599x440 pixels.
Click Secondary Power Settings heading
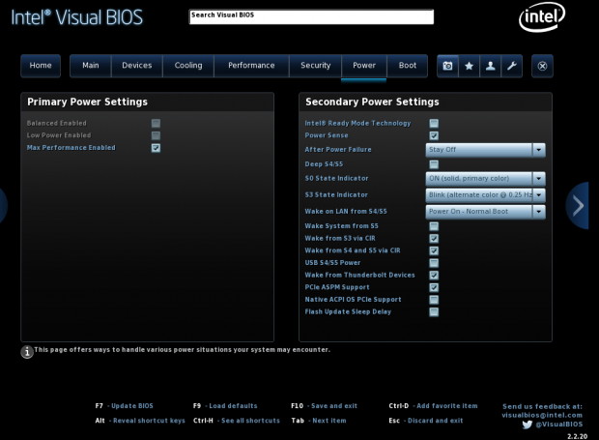tap(372, 103)
